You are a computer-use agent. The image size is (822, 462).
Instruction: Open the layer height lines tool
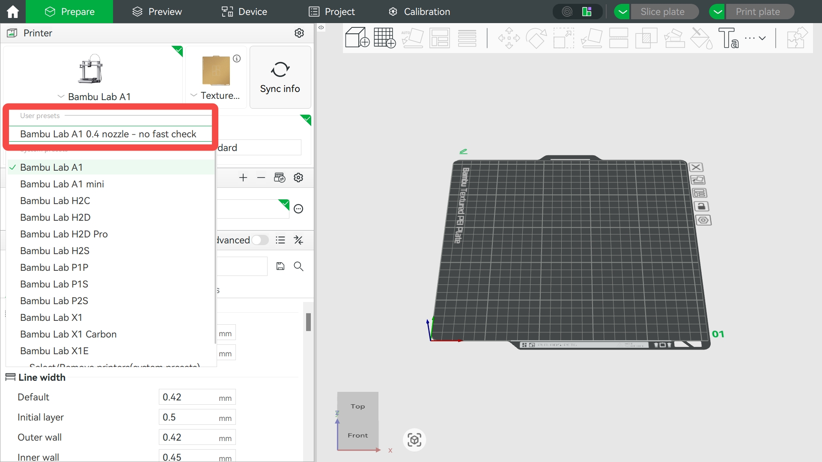[x=467, y=38]
